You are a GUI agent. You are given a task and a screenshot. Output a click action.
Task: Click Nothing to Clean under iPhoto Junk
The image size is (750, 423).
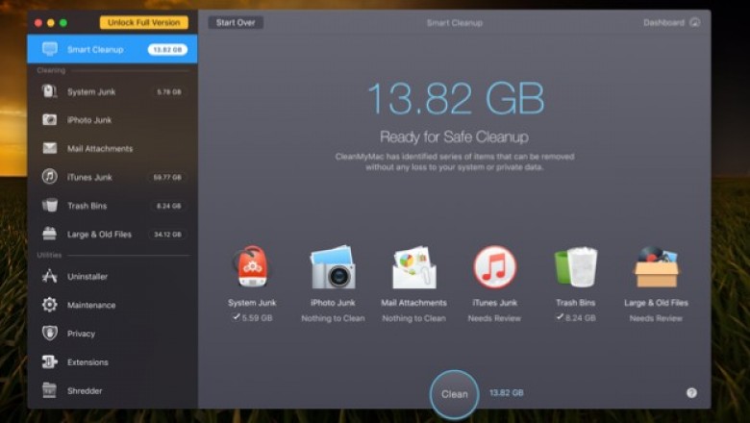click(x=333, y=318)
